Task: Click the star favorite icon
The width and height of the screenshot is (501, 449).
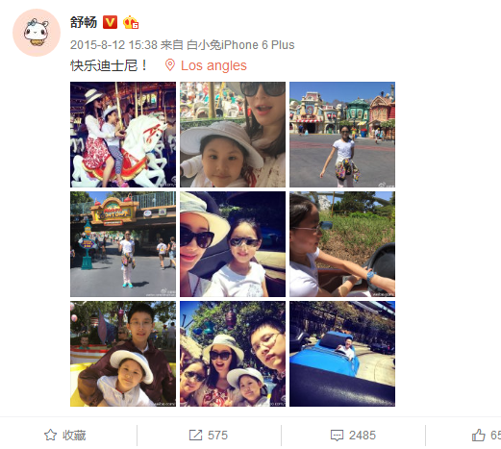Action: pyautogui.click(x=50, y=435)
